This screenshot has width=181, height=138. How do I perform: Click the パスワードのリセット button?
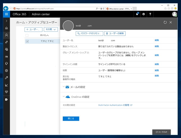coord(89,34)
